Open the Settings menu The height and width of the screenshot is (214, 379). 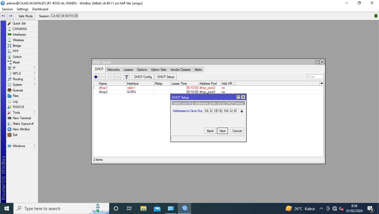[x=23, y=9]
